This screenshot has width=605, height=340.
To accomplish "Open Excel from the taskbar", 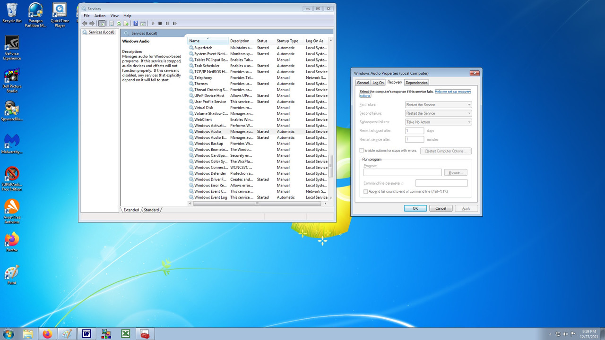I will [x=126, y=334].
